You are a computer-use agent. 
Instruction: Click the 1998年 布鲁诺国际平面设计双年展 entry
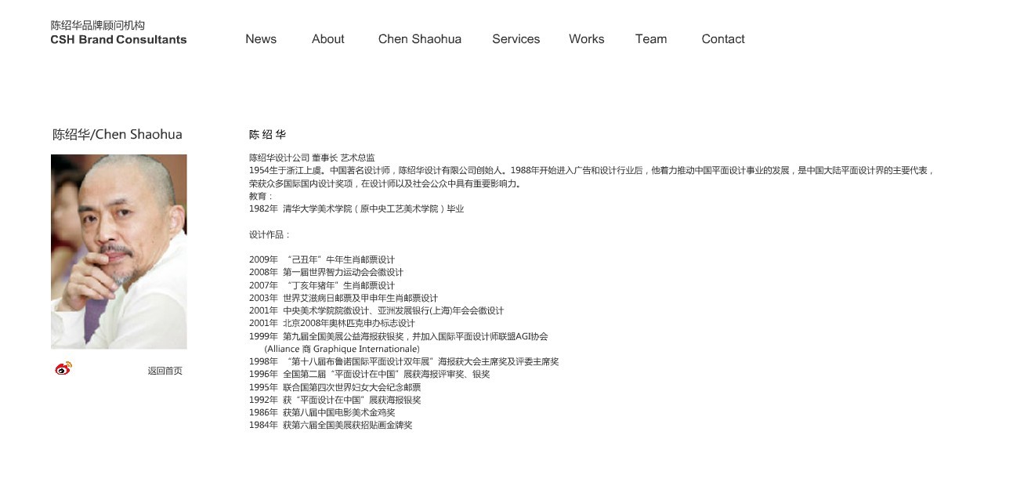click(x=404, y=362)
